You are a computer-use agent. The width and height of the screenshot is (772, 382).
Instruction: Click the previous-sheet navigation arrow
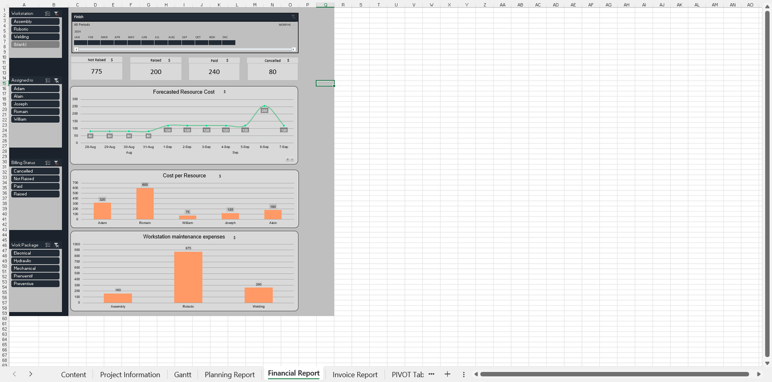coord(14,374)
